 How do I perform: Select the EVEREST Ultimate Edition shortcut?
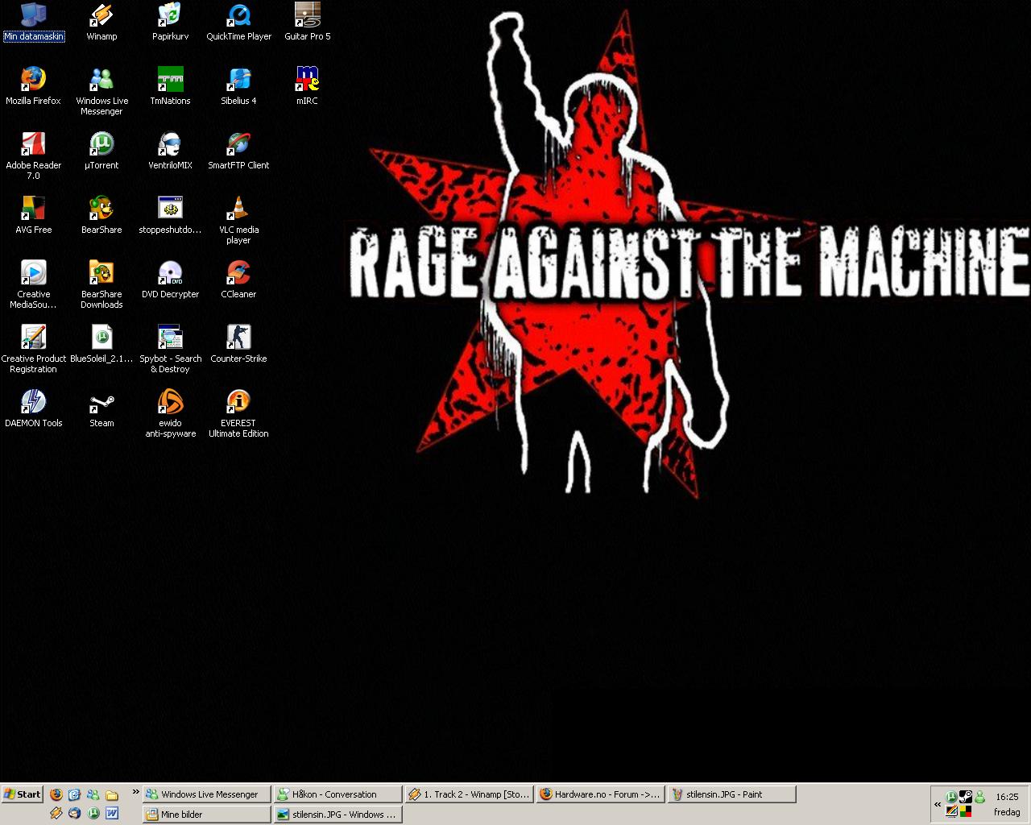pos(238,413)
